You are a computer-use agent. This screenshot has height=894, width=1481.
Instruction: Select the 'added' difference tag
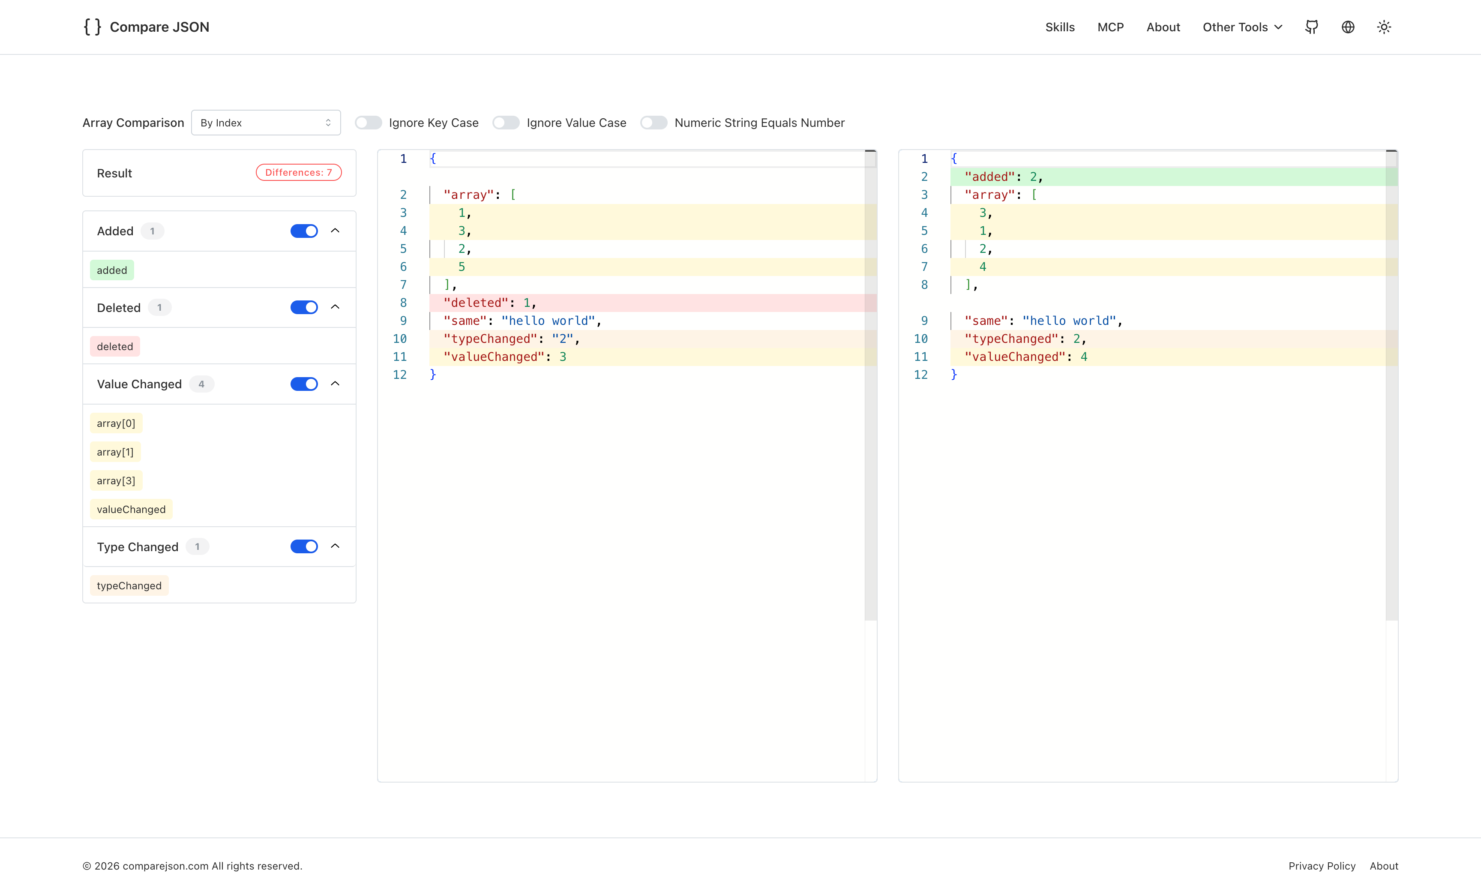coord(112,270)
